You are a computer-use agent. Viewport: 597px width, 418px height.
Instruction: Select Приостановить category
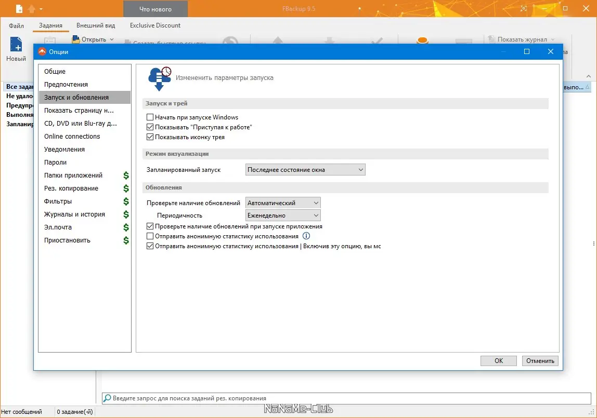85,240
